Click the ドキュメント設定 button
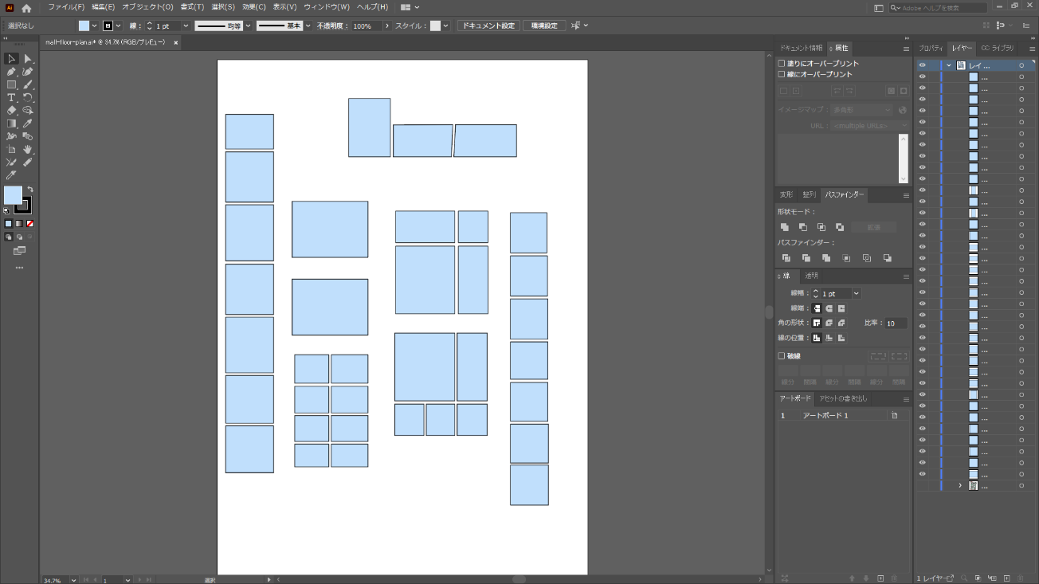 pyautogui.click(x=488, y=25)
